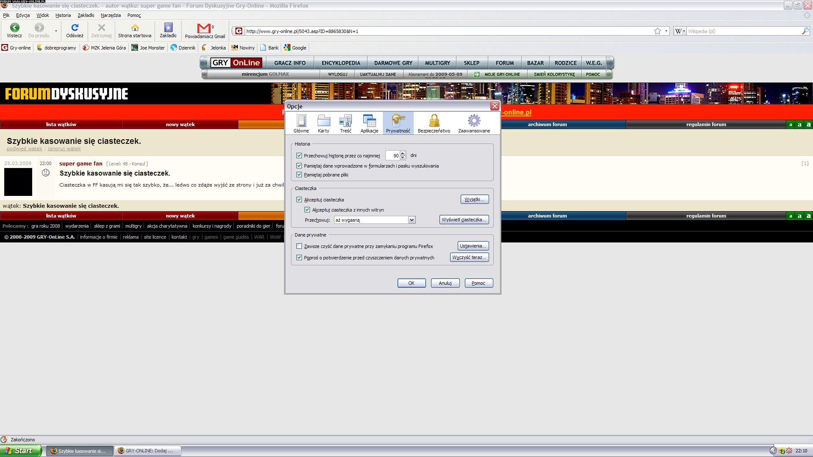Open the Joe Monster bookmark

click(148, 48)
